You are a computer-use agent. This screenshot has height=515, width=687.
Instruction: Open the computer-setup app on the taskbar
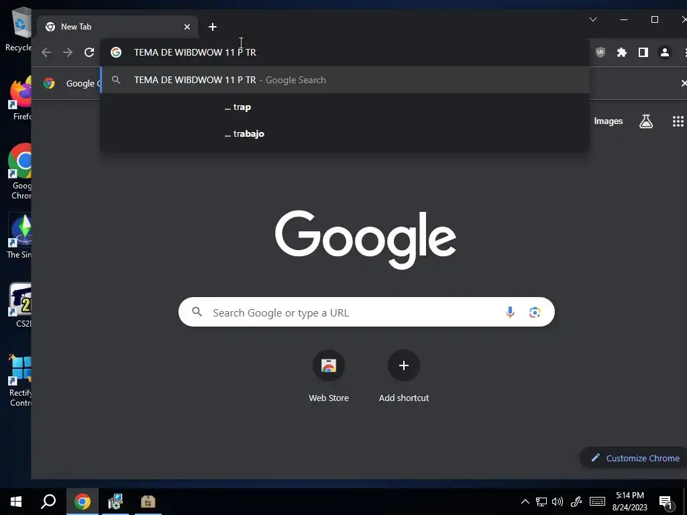(x=115, y=502)
